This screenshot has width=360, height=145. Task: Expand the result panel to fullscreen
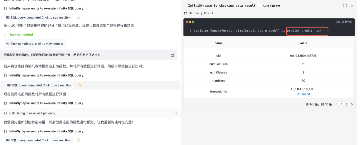coord(345,6)
